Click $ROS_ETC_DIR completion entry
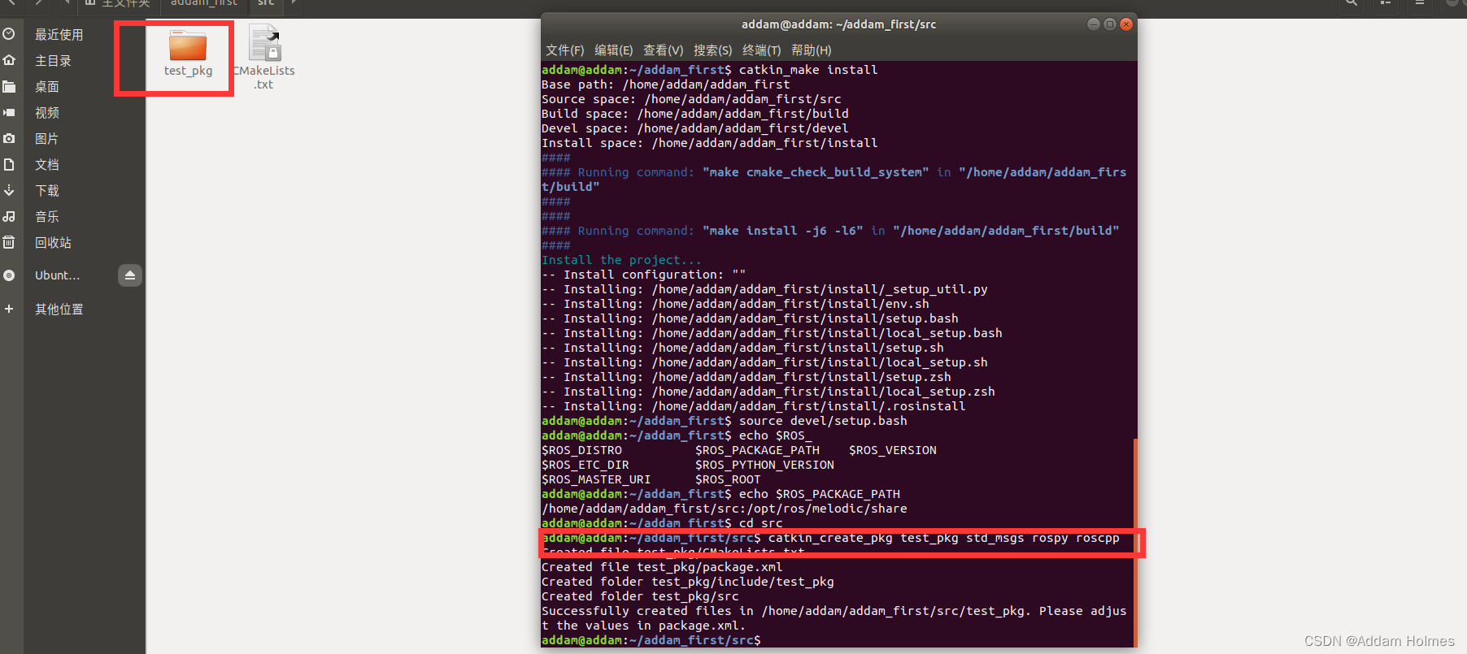This screenshot has width=1467, height=654. pyautogui.click(x=585, y=465)
